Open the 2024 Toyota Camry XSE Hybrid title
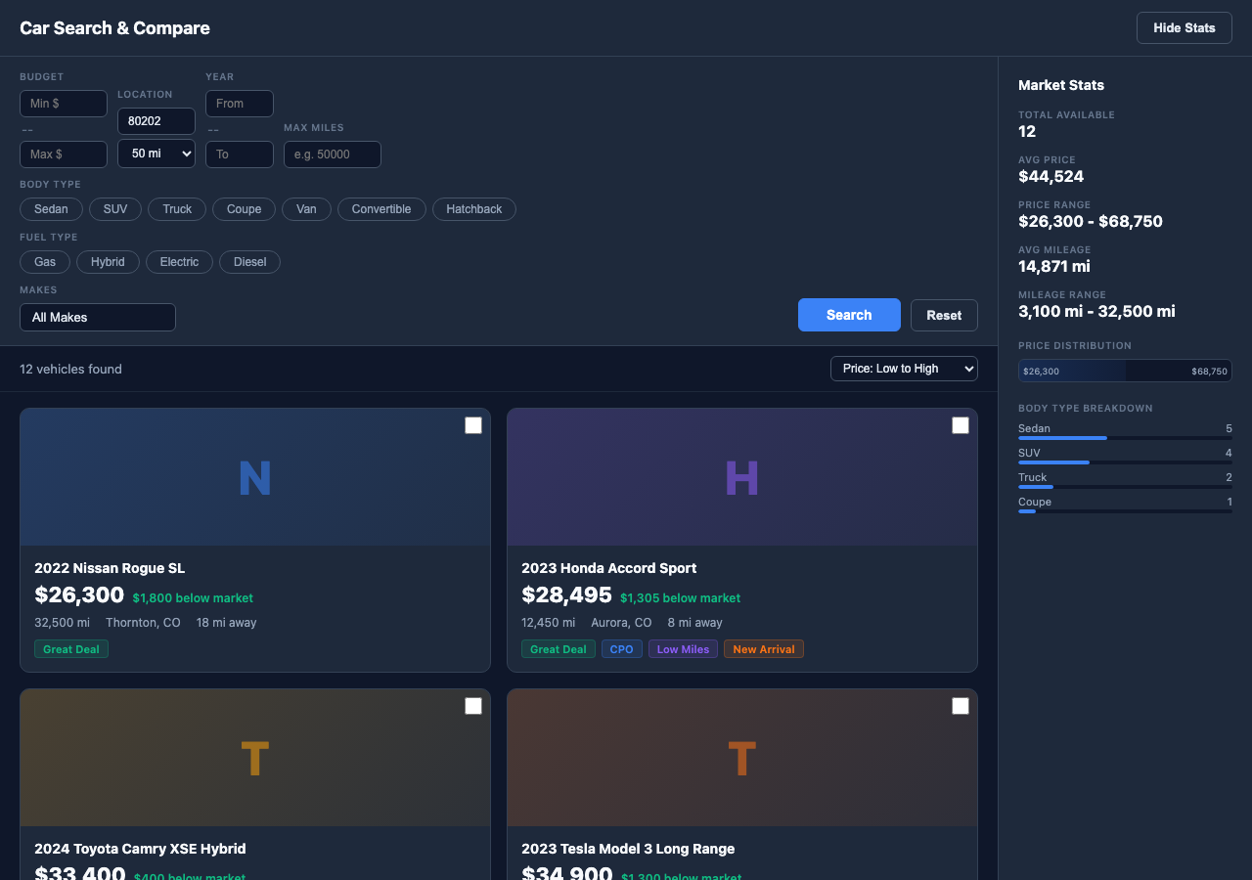Screen dimensions: 1252x880 140,849
